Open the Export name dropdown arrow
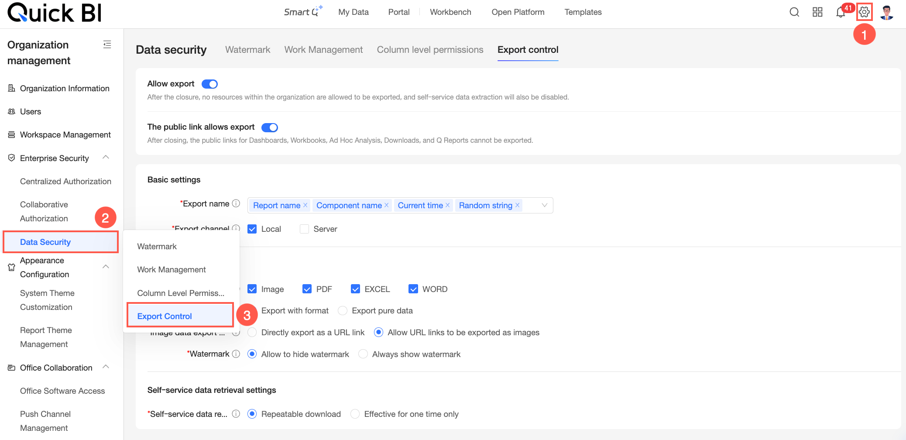The height and width of the screenshot is (440, 906). 545,205
